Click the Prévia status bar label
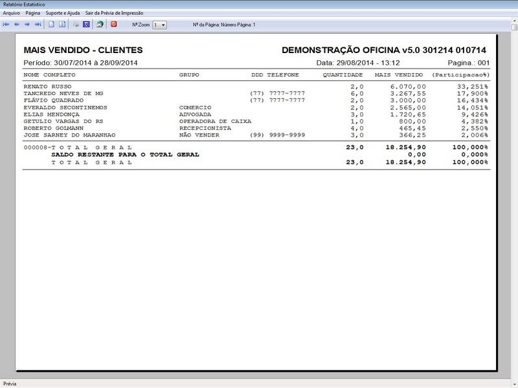Screen dimensions: 518x388 pyautogui.click(x=10, y=383)
